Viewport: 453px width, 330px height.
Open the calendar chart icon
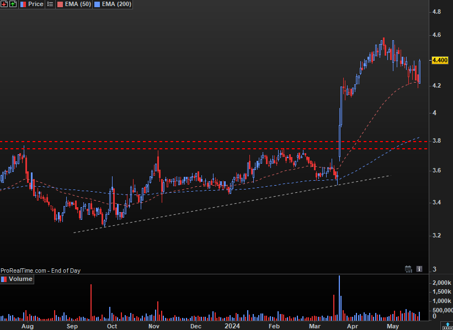408,269
